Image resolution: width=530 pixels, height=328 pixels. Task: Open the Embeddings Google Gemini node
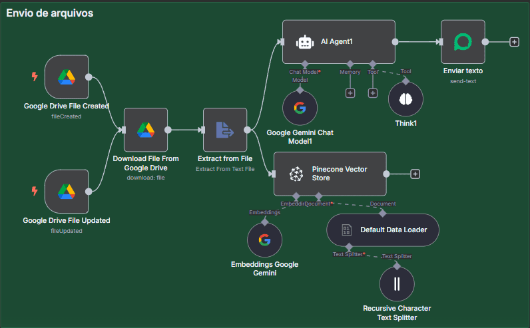[x=264, y=240]
